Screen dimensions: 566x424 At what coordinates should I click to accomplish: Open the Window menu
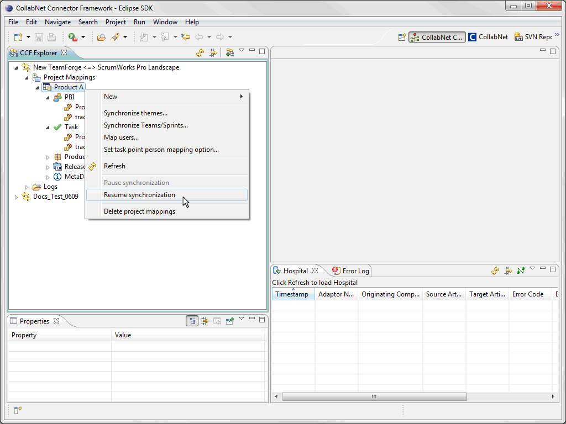(x=165, y=22)
